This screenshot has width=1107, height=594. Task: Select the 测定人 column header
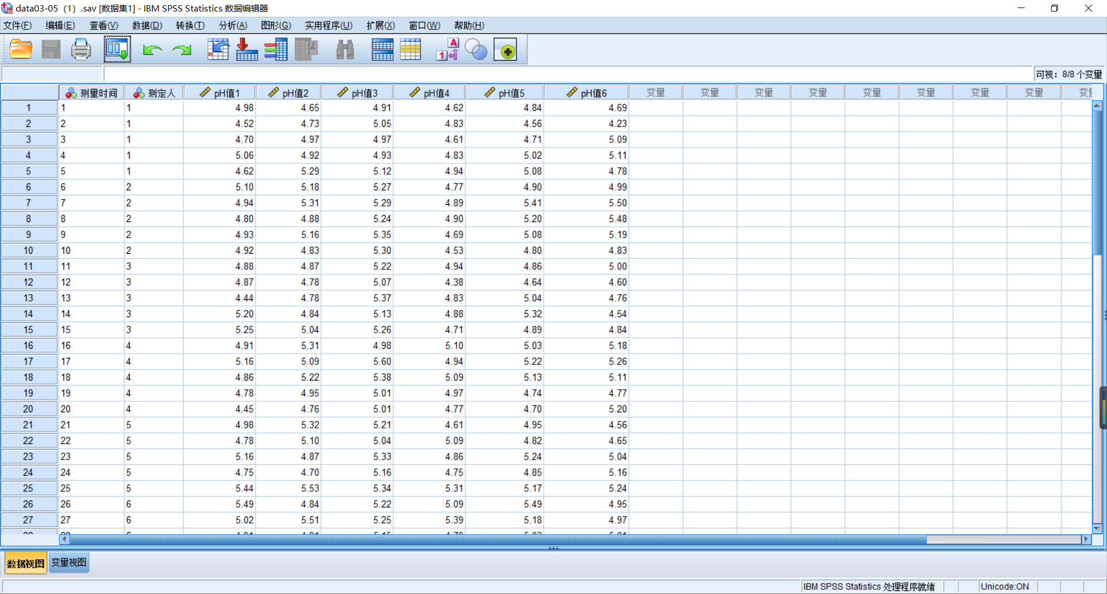[x=154, y=93]
